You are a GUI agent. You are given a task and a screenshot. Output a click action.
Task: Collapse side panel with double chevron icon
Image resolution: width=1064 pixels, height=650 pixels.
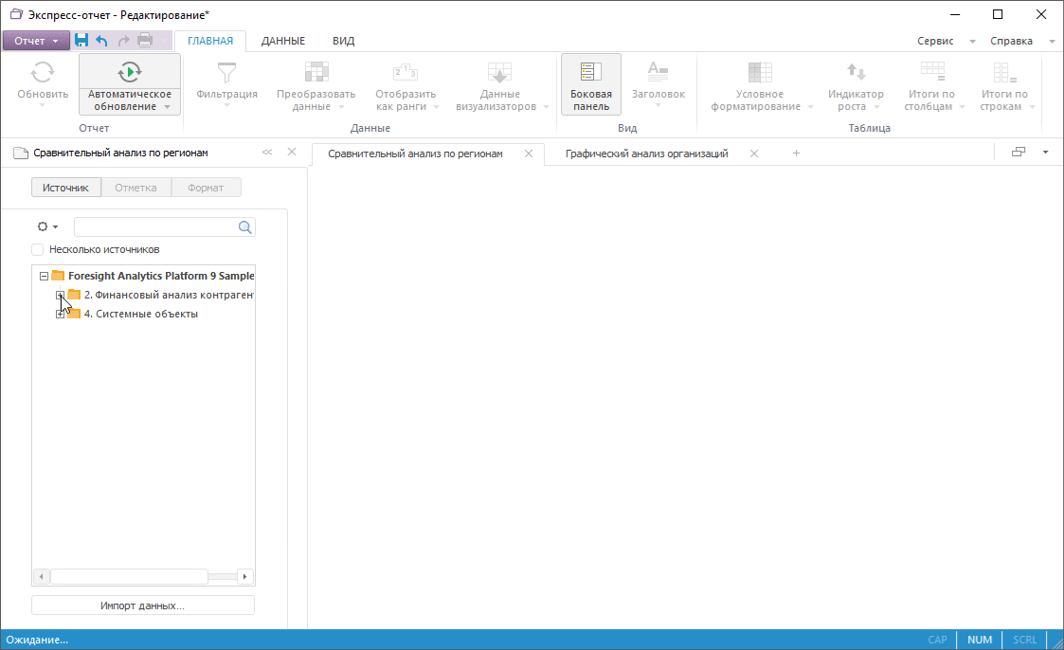point(267,152)
